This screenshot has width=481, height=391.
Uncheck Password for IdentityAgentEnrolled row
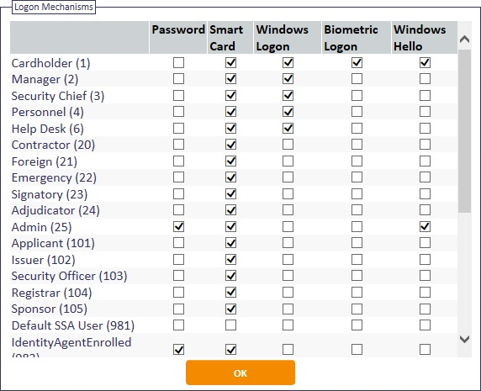pos(178,349)
